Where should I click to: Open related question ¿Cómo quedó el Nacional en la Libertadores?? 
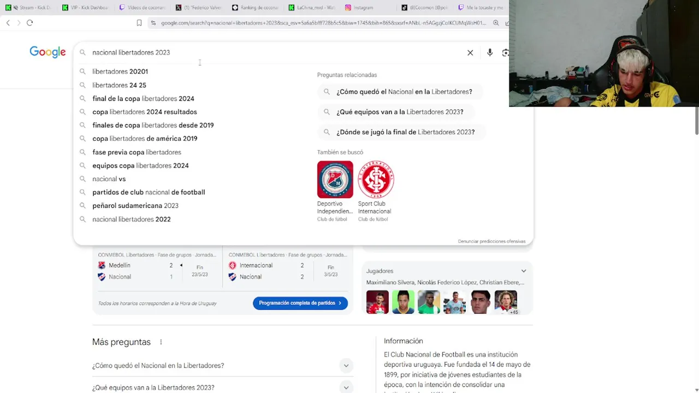400,92
